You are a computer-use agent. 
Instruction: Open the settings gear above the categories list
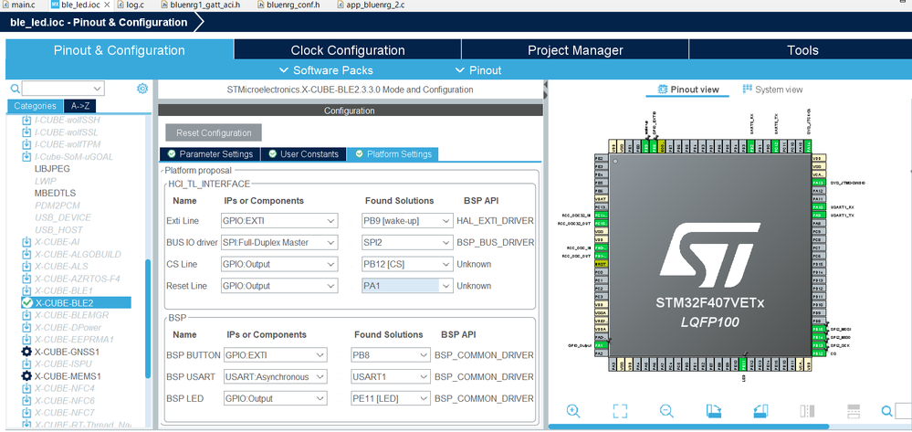142,89
